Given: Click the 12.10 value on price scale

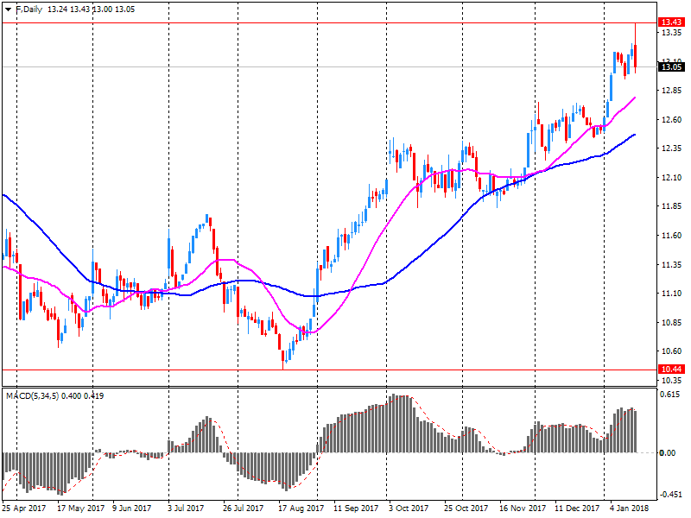Looking at the screenshot, I should pyautogui.click(x=670, y=178).
